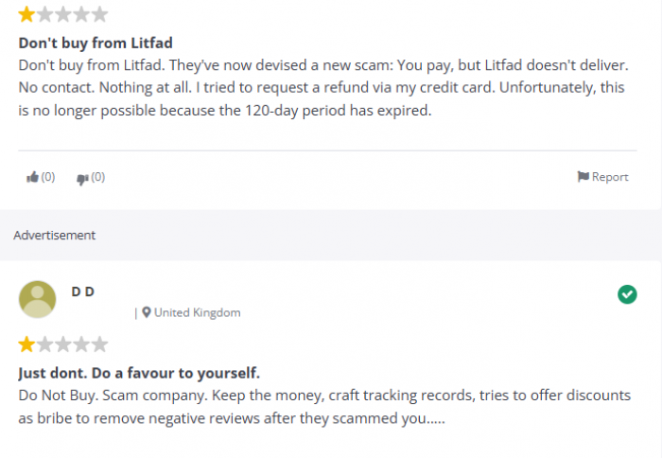Click the location pin icon near United Kingdom

(147, 312)
